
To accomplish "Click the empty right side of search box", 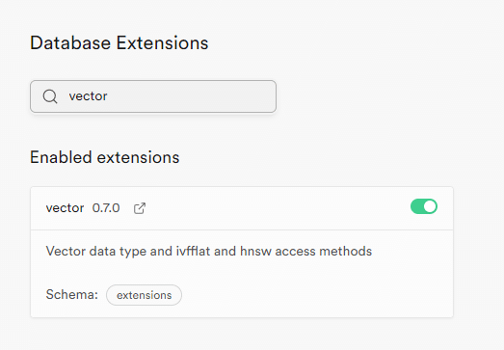I will 209,96.
